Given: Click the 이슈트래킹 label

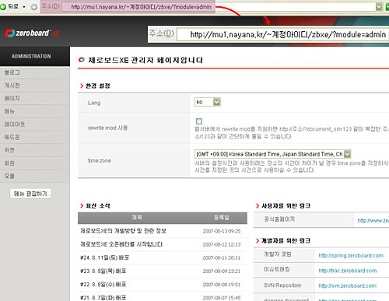Looking at the screenshot, I should click(x=277, y=270).
